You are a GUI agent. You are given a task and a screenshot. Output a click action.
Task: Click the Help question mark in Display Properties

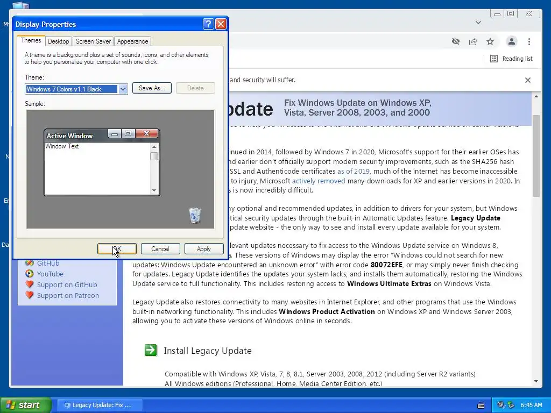tap(208, 24)
